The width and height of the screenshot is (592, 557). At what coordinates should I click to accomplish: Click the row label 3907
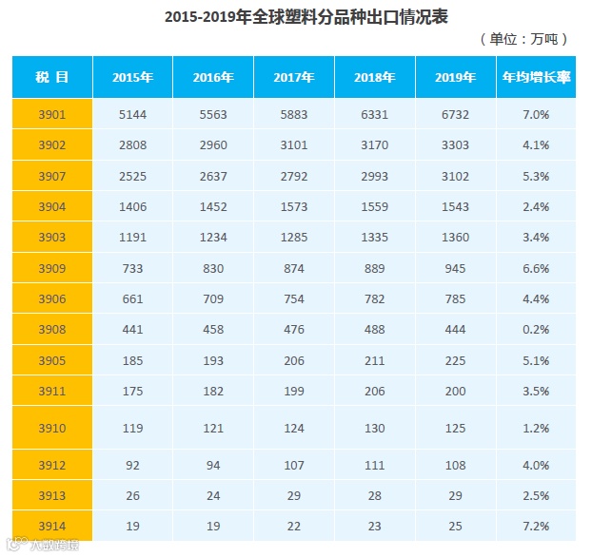[x=52, y=176]
